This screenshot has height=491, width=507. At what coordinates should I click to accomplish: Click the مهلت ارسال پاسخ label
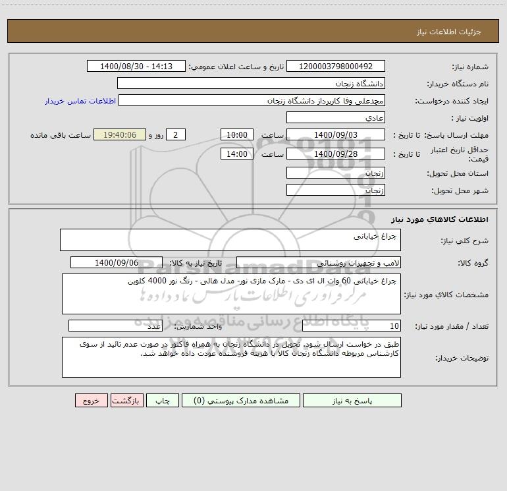[456, 135]
